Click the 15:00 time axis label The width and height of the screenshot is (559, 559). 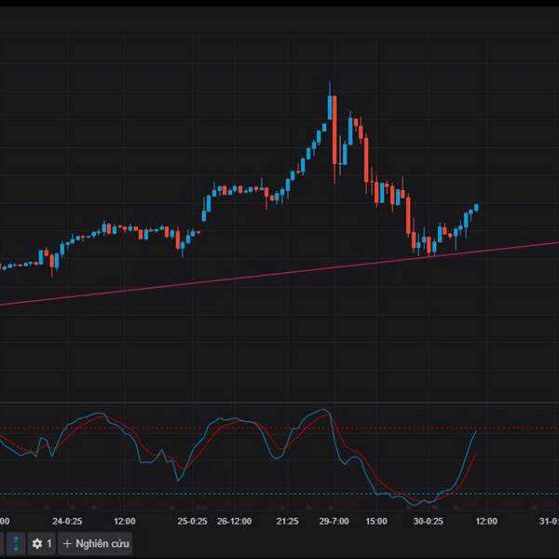(376, 521)
